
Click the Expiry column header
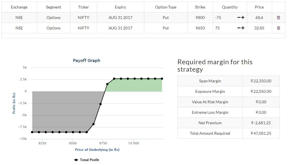(120, 7)
